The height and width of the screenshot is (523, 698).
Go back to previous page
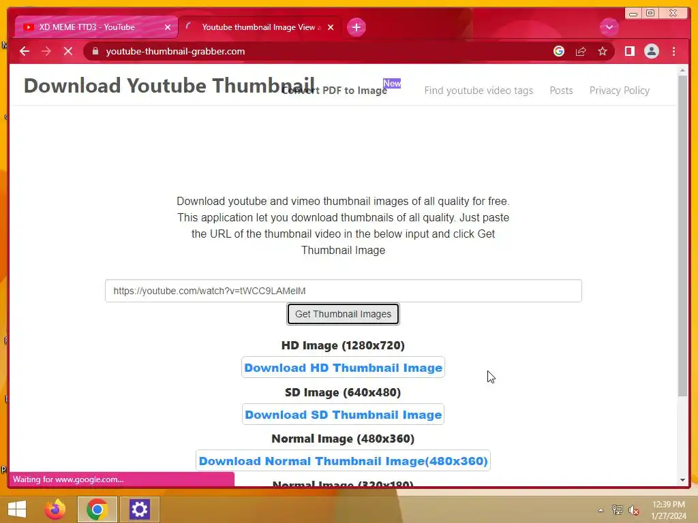pyautogui.click(x=25, y=51)
